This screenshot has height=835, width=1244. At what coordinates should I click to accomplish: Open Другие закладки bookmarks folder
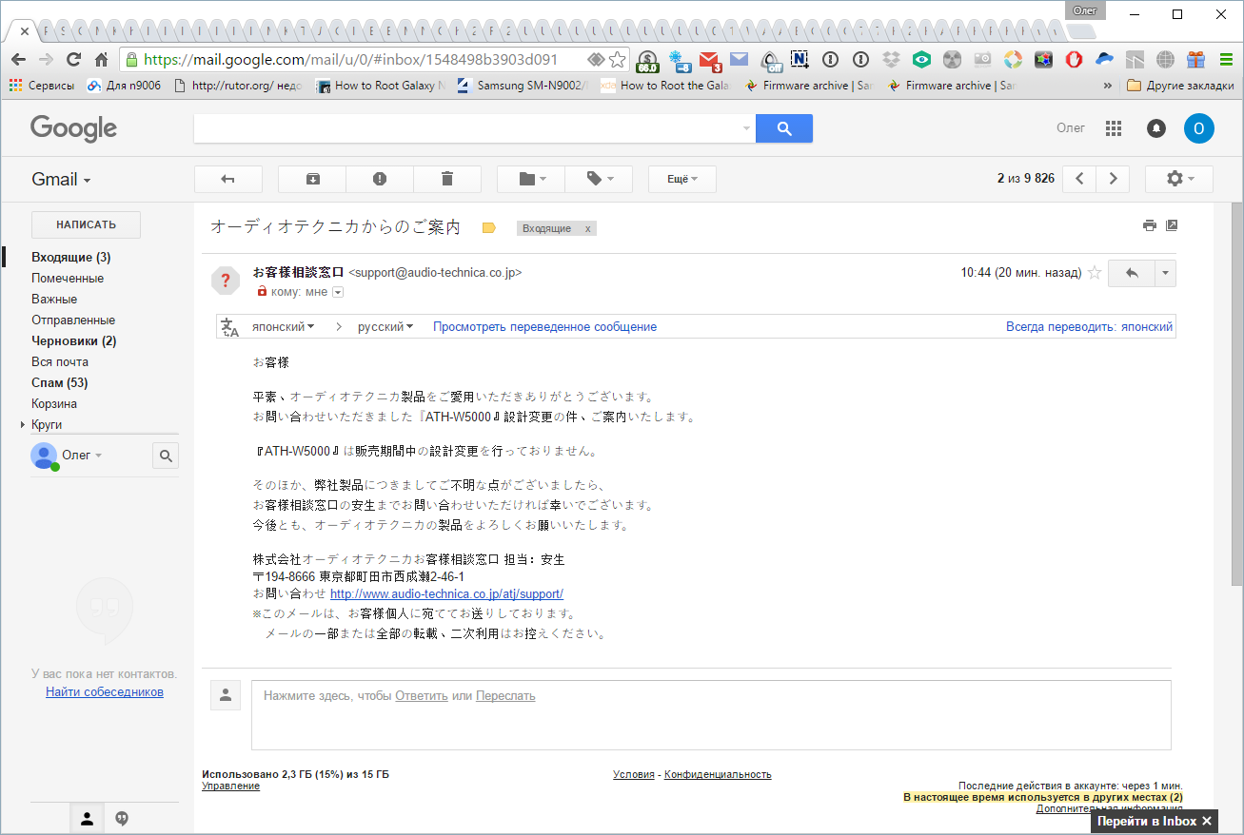1180,86
